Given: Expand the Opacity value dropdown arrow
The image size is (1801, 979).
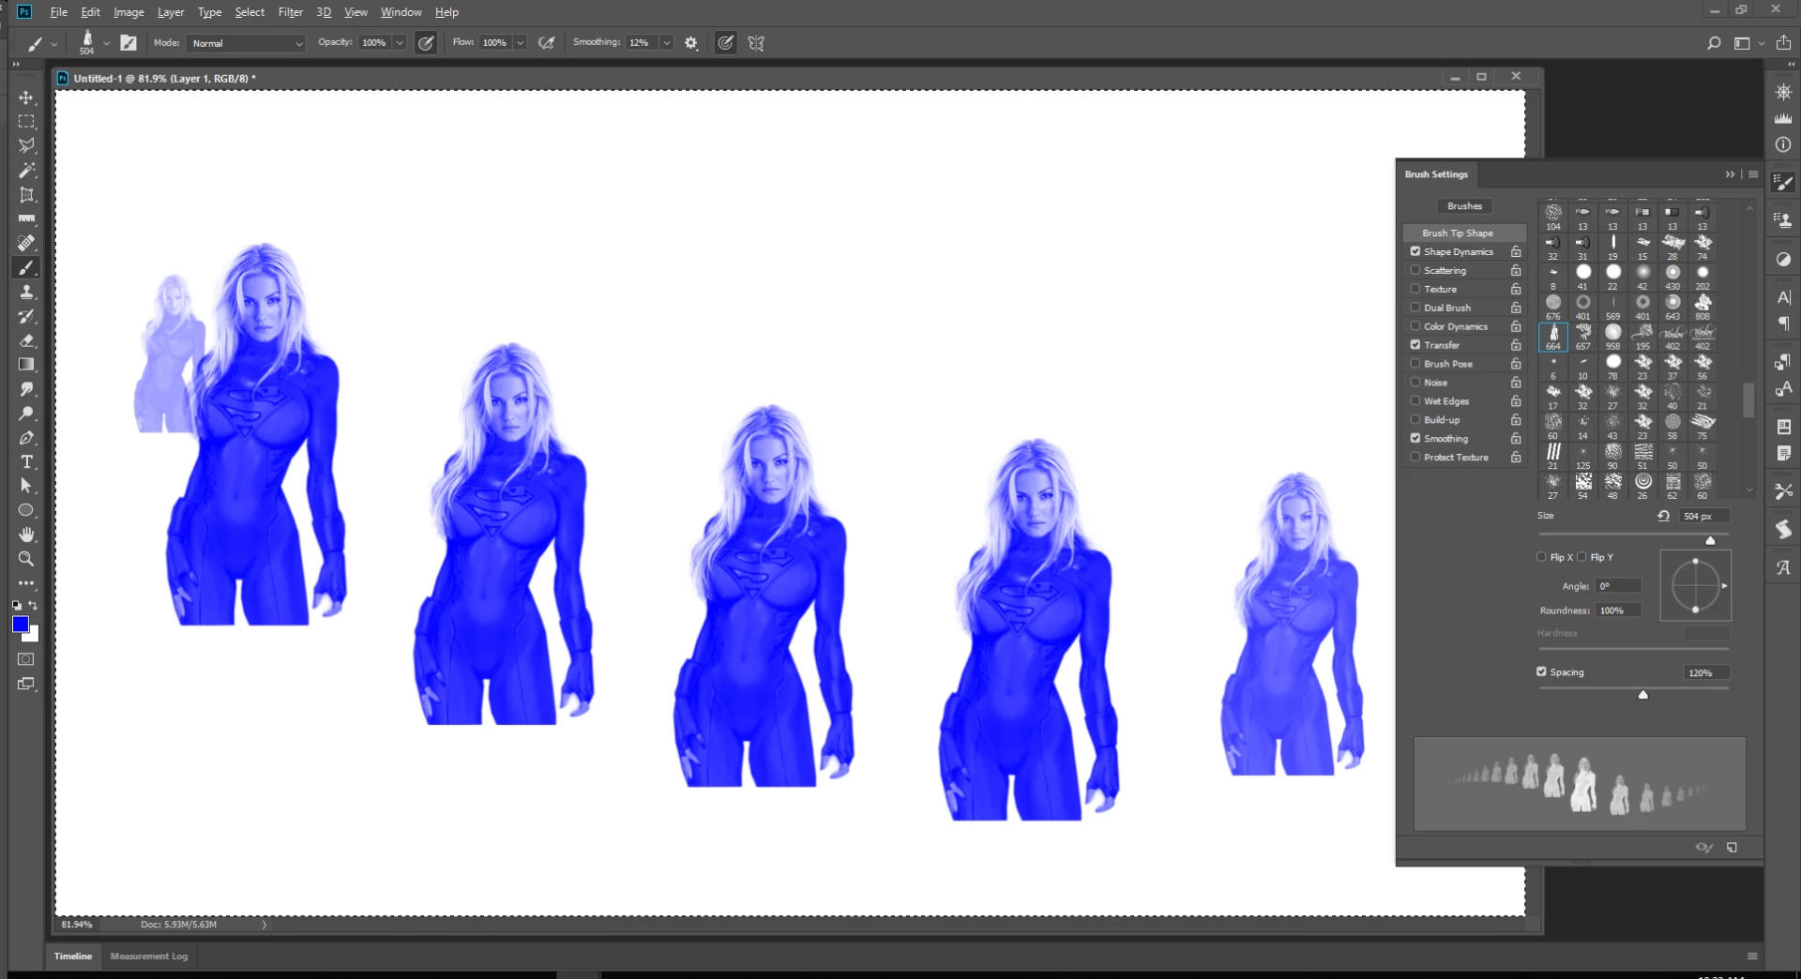Looking at the screenshot, I should tap(400, 43).
